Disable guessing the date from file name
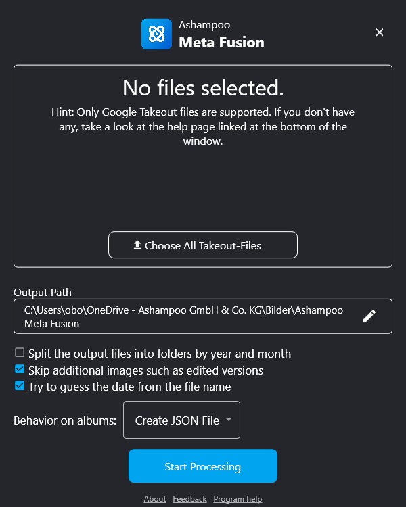 [20, 387]
